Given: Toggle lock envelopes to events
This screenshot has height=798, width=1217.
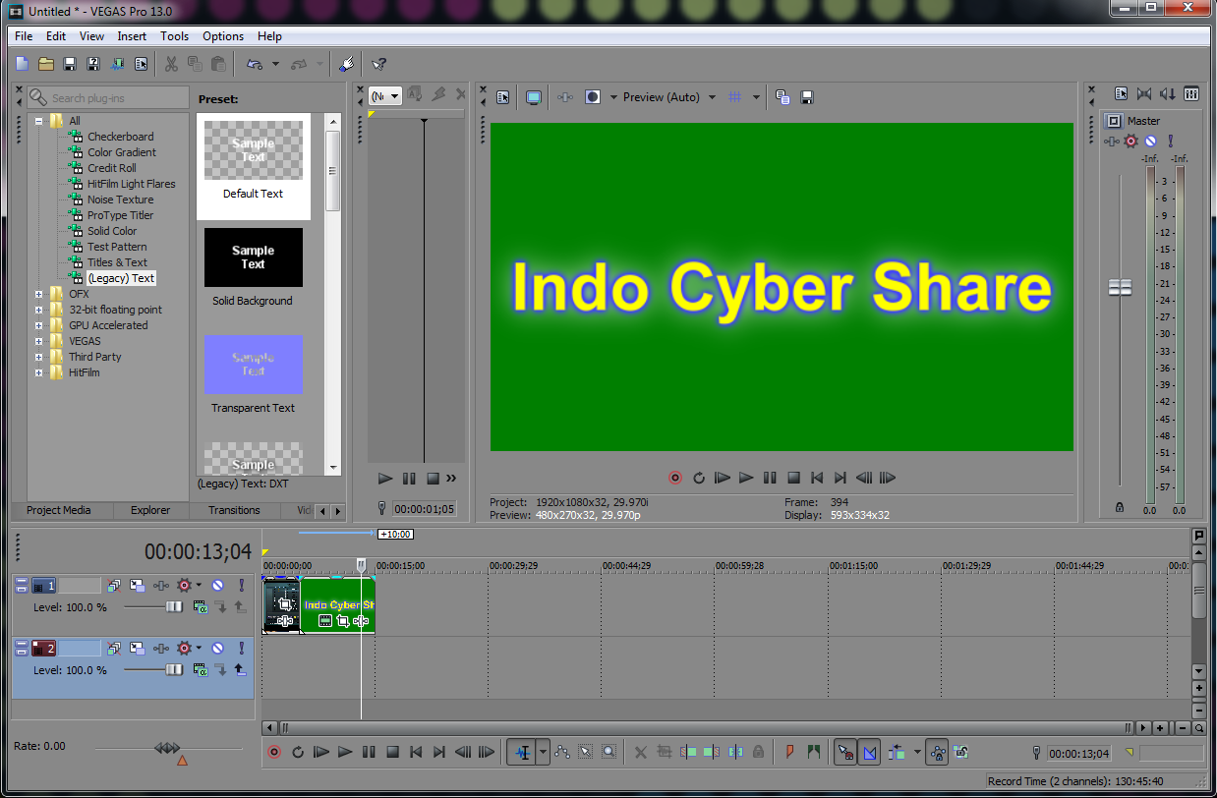Looking at the screenshot, I should 937,753.
